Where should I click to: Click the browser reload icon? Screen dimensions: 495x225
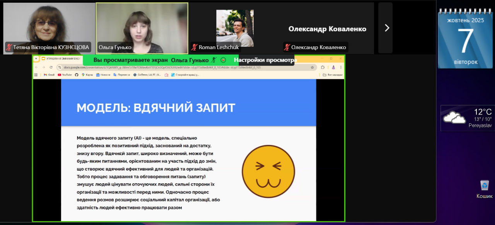coord(51,67)
